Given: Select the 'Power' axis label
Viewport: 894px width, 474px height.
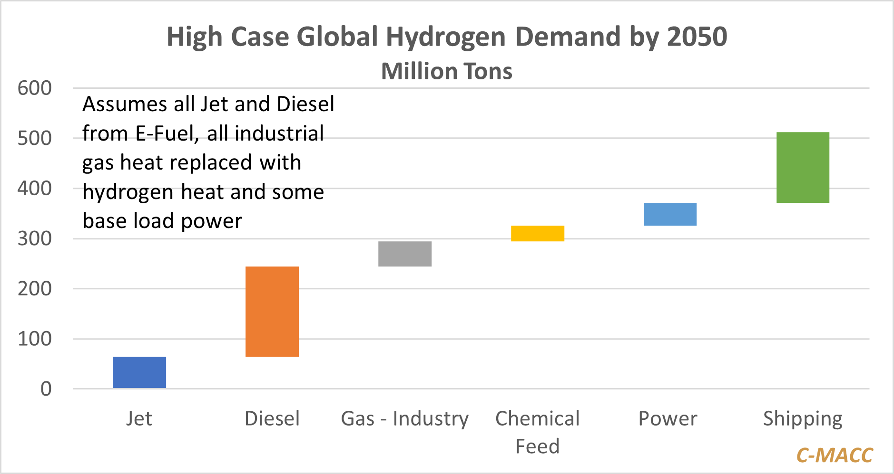Looking at the screenshot, I should pos(668,418).
